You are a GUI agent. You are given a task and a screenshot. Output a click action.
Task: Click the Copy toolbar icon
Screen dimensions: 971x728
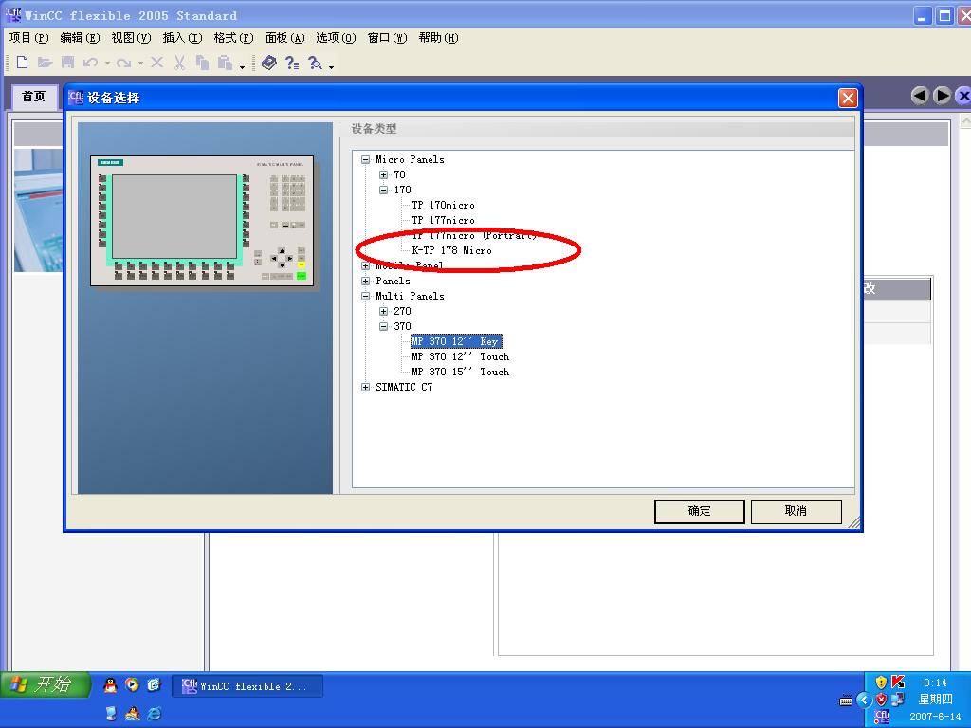(x=202, y=63)
